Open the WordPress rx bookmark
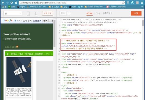 tap(81, 7)
